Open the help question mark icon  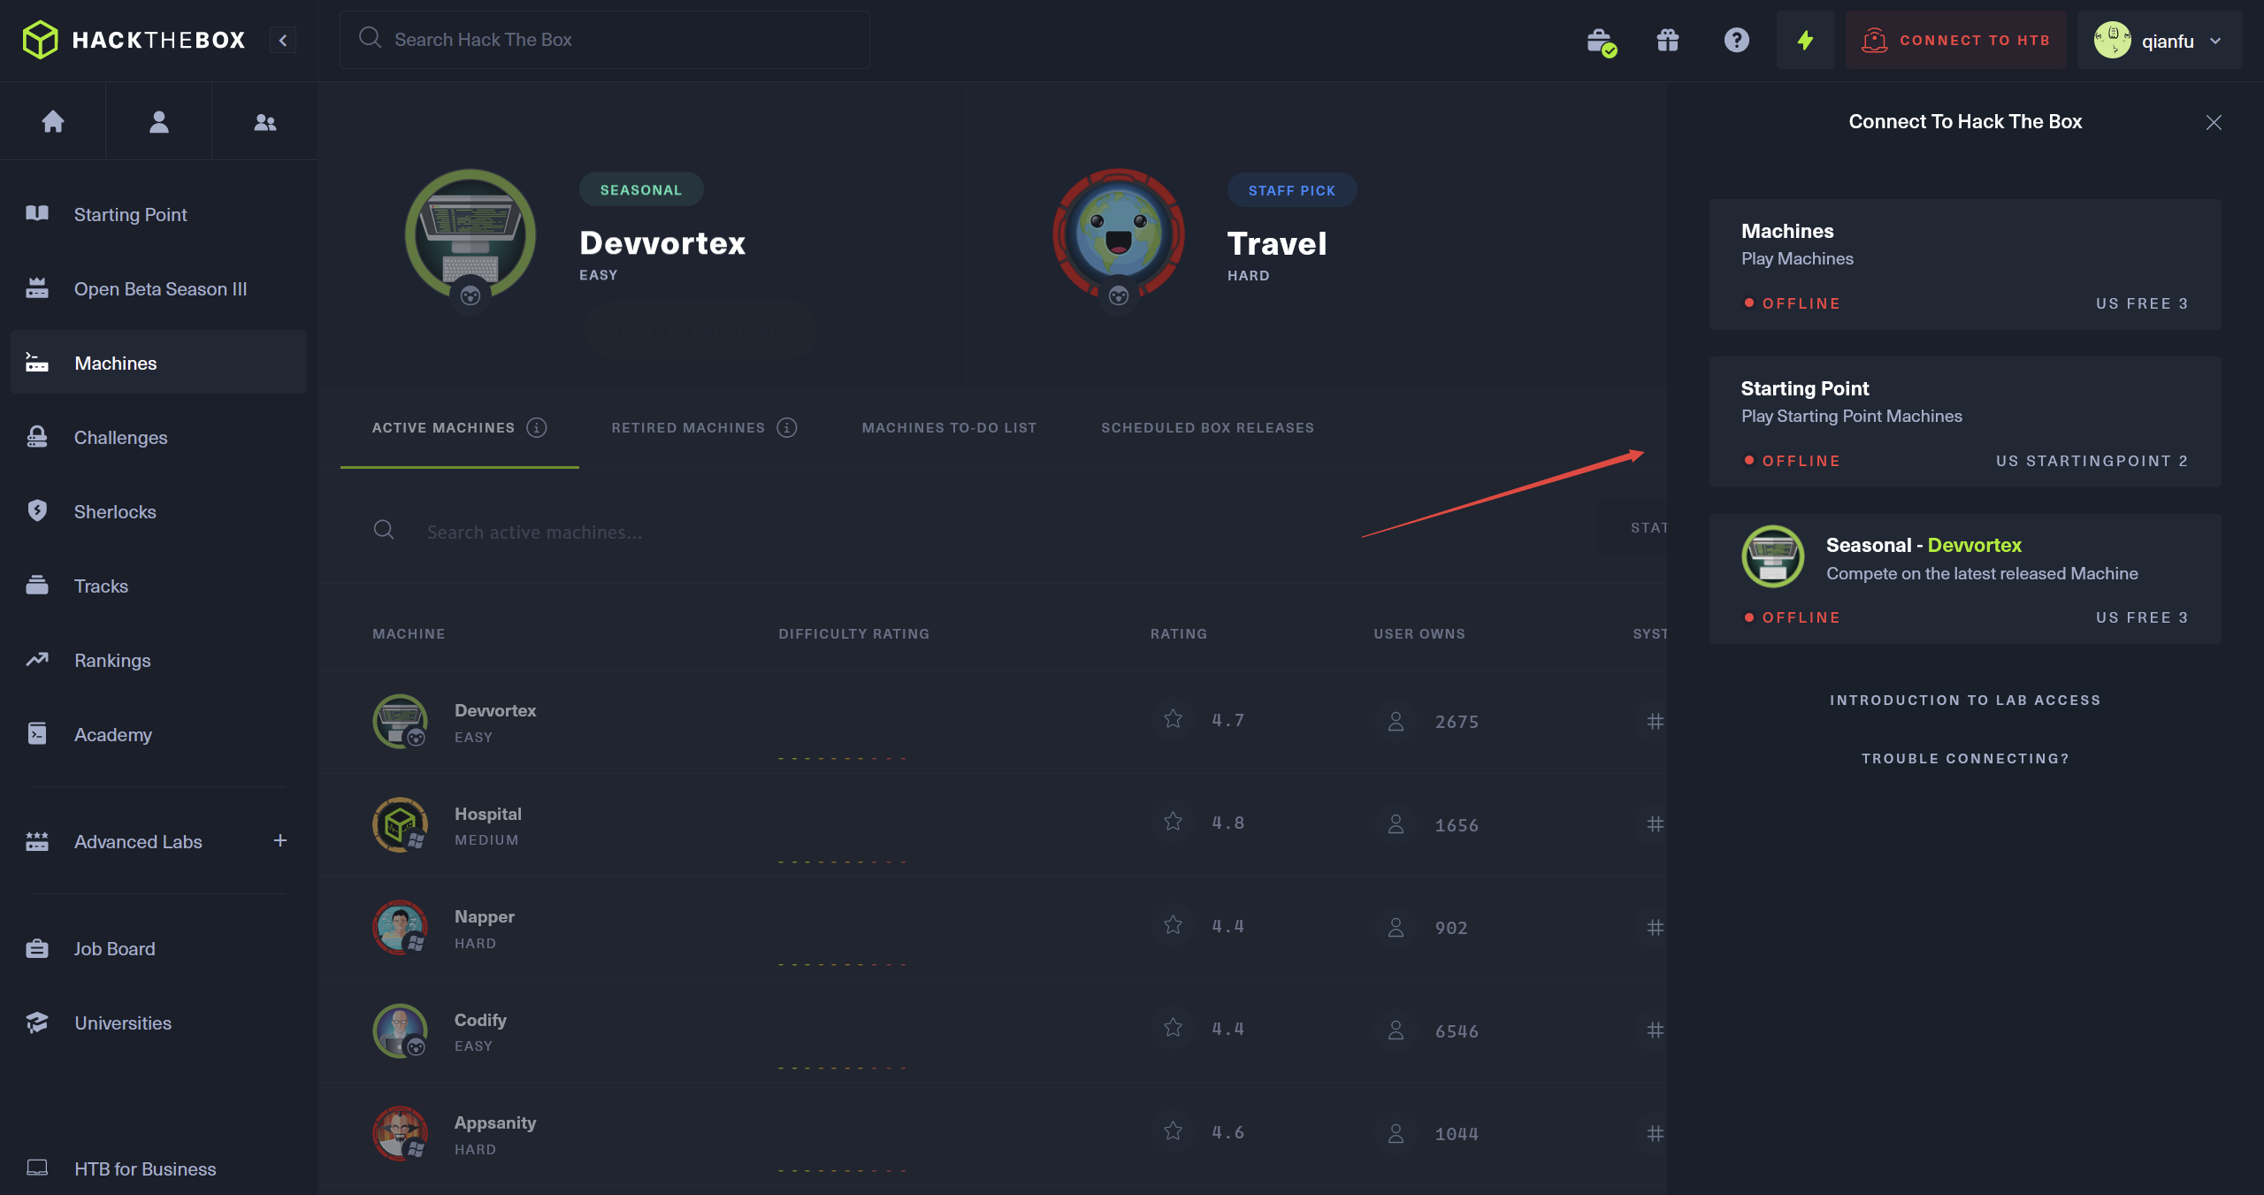[1736, 40]
